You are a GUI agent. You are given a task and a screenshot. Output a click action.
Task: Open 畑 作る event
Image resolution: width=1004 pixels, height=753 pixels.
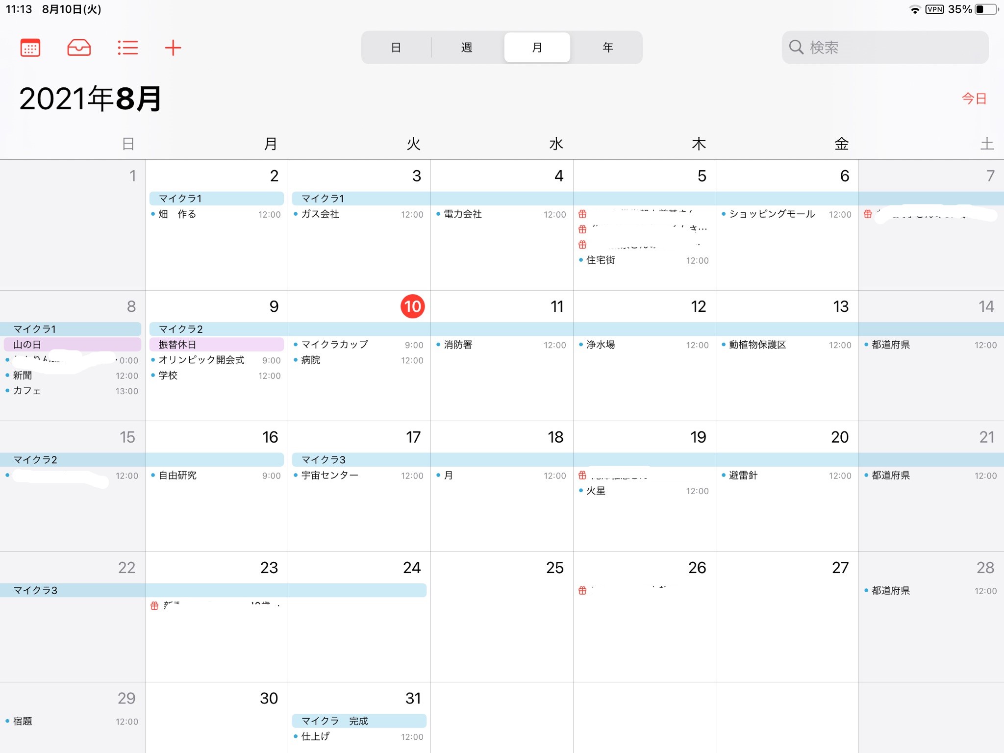[216, 214]
